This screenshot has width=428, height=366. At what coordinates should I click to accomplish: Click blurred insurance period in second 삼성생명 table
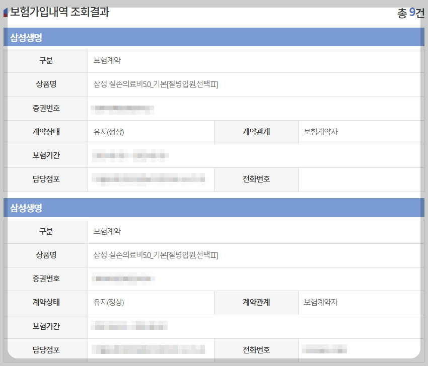point(129,325)
